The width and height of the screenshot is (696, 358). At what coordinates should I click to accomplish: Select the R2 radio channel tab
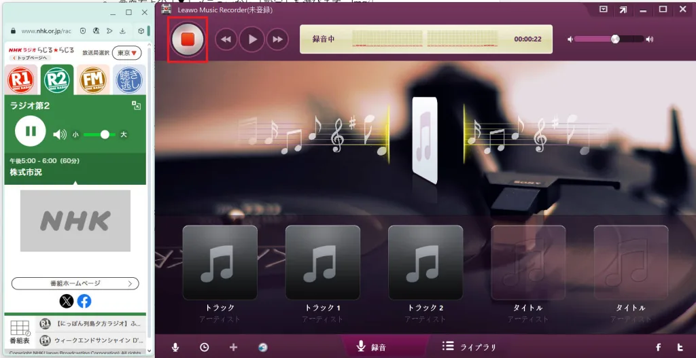(x=57, y=80)
